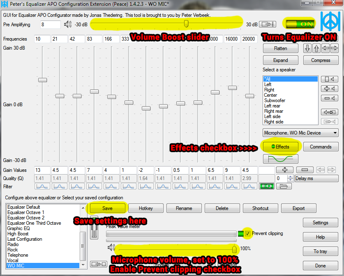Shift frequencies left with left arrow
This screenshot has width=344, height=276.
(x=326, y=48)
